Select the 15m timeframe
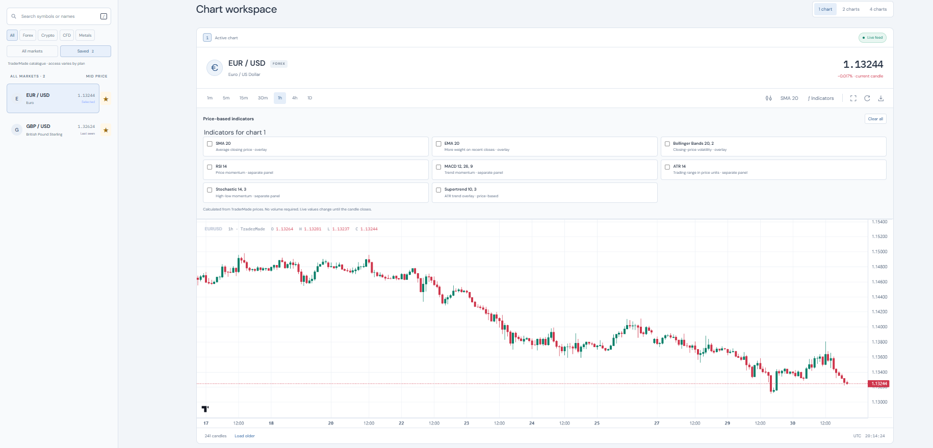The image size is (933, 448). point(244,98)
